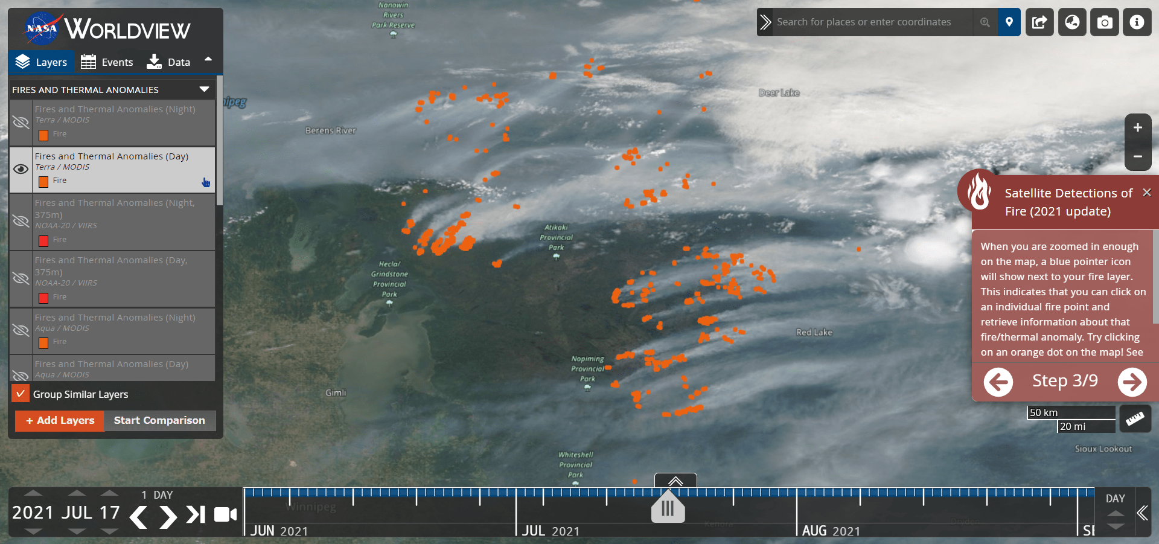1159x544 pixels.
Task: Show Aqua MODIS Day fires layer
Action: 21,375
